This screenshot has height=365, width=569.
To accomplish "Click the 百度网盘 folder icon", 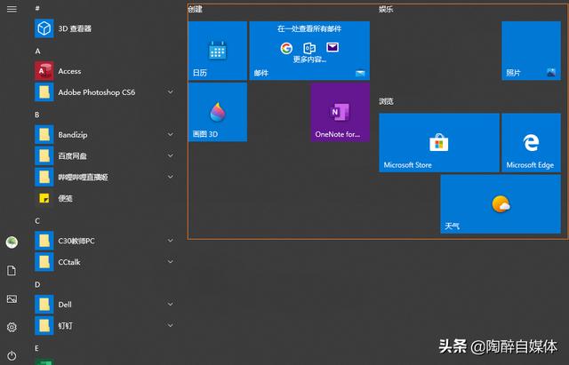I will coord(44,156).
